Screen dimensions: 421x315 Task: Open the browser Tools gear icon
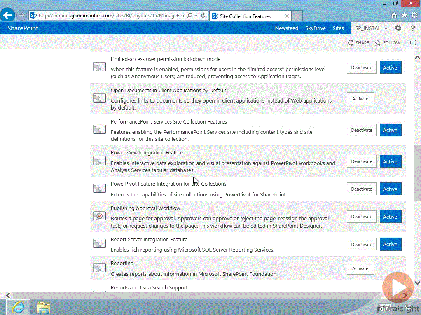coord(414,15)
